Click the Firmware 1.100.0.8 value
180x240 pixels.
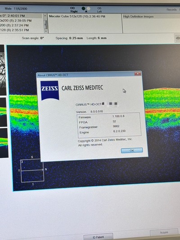point(118,116)
